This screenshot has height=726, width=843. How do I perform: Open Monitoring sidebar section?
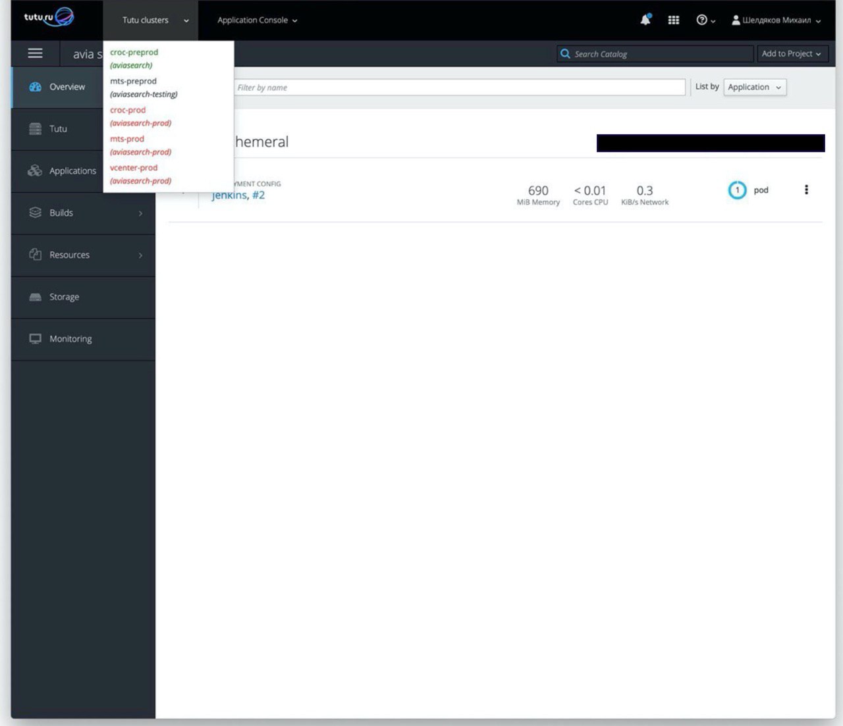pos(83,340)
